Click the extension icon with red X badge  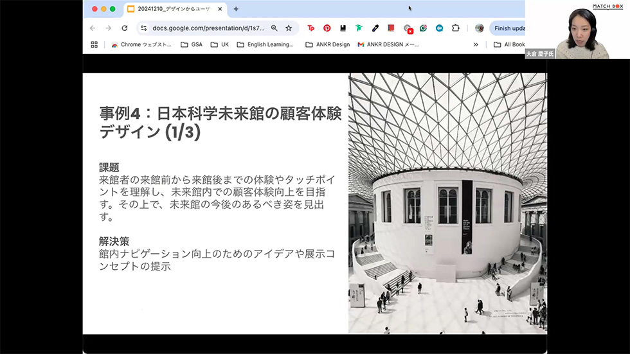408,28
